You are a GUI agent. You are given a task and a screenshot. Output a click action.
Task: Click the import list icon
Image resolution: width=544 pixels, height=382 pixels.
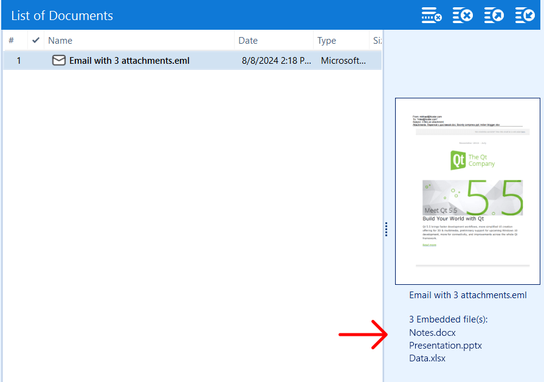tap(525, 15)
